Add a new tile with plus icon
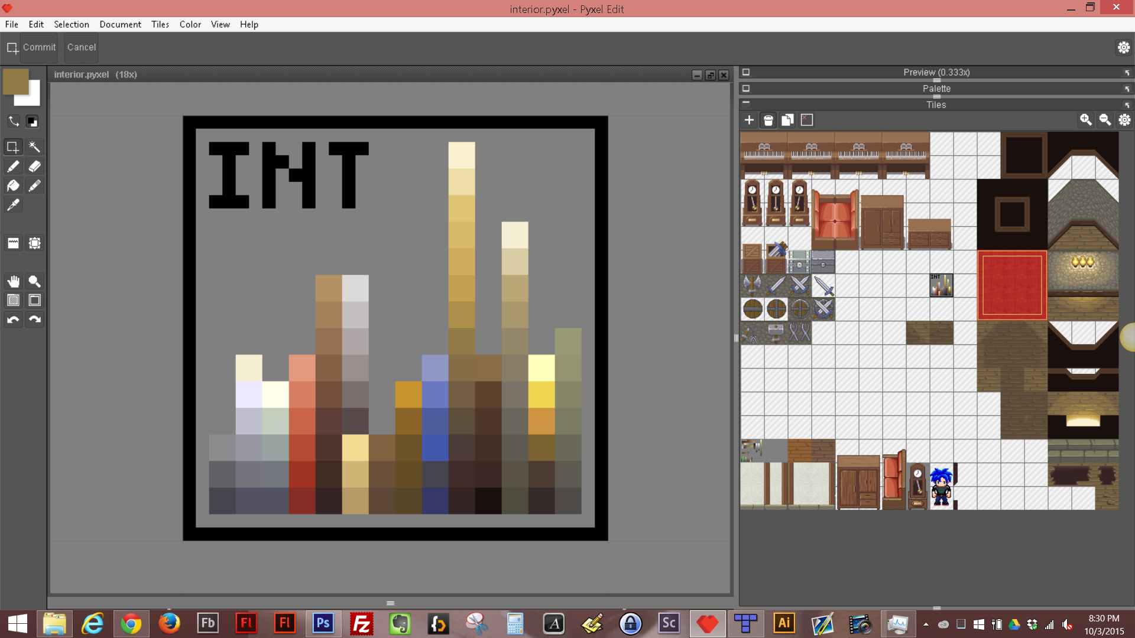 (749, 120)
